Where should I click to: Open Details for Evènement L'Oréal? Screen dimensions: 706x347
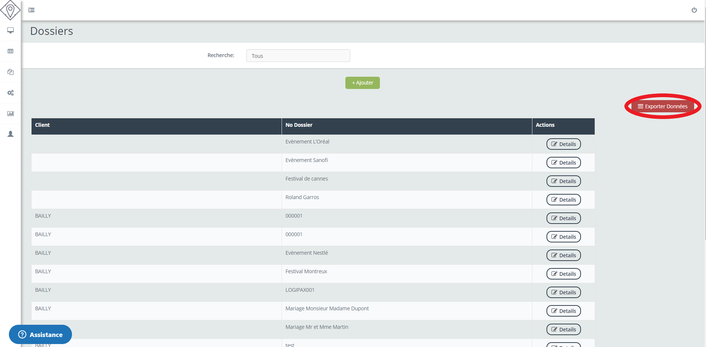click(563, 144)
